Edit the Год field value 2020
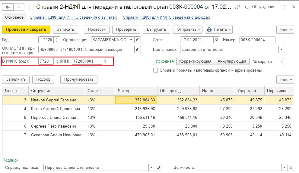Viewport: 299px width, 173px height. (46, 40)
